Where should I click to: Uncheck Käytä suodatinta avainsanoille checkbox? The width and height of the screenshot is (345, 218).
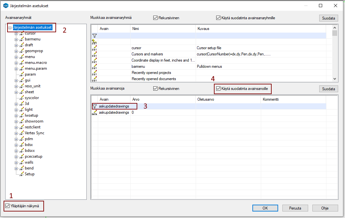218,88
